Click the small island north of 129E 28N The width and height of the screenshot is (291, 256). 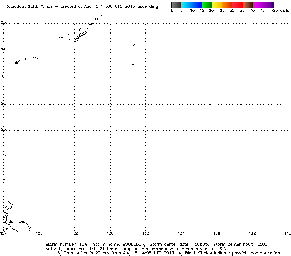96,19
